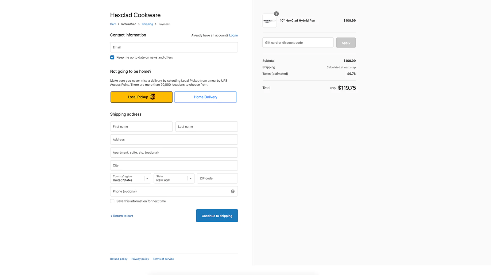Open the Country/region dropdown
Screen dimensions: 491x276
point(130,178)
